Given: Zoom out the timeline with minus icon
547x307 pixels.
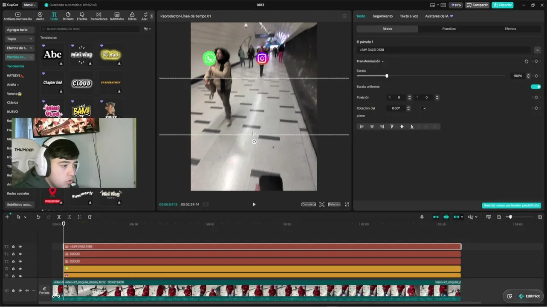Looking at the screenshot, I should pyautogui.click(x=499, y=217).
